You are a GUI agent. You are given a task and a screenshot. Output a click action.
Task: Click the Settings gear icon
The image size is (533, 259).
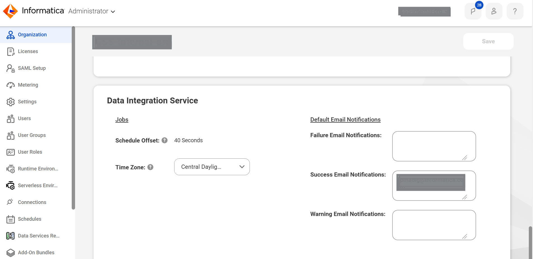pos(11,102)
